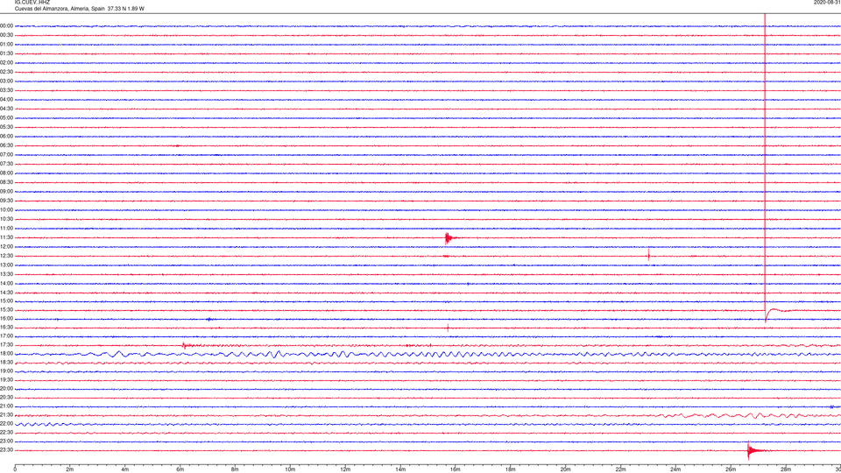The height and width of the screenshot is (473, 841).
Task: Click the 01:00 time label
Action: tap(6, 44)
